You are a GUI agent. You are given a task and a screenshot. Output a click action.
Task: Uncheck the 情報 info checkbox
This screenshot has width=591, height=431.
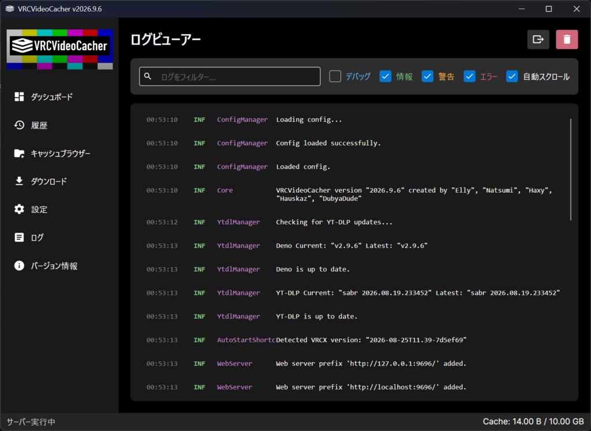385,77
